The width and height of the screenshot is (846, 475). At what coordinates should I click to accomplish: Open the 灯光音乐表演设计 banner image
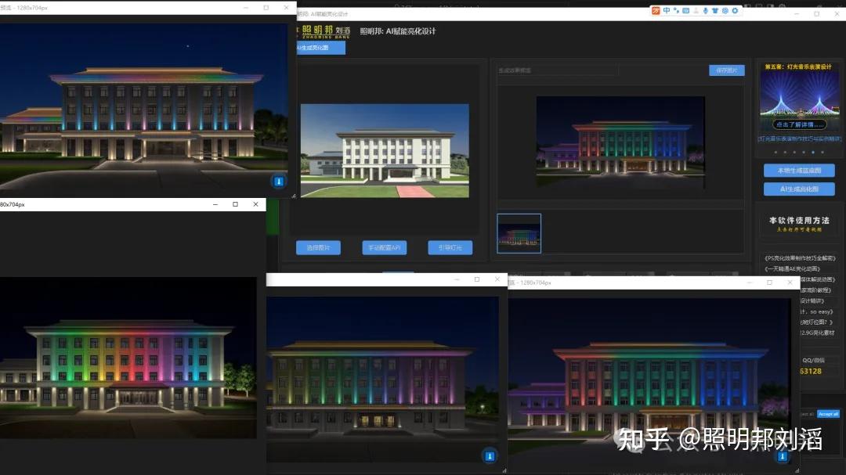pyautogui.click(x=799, y=97)
